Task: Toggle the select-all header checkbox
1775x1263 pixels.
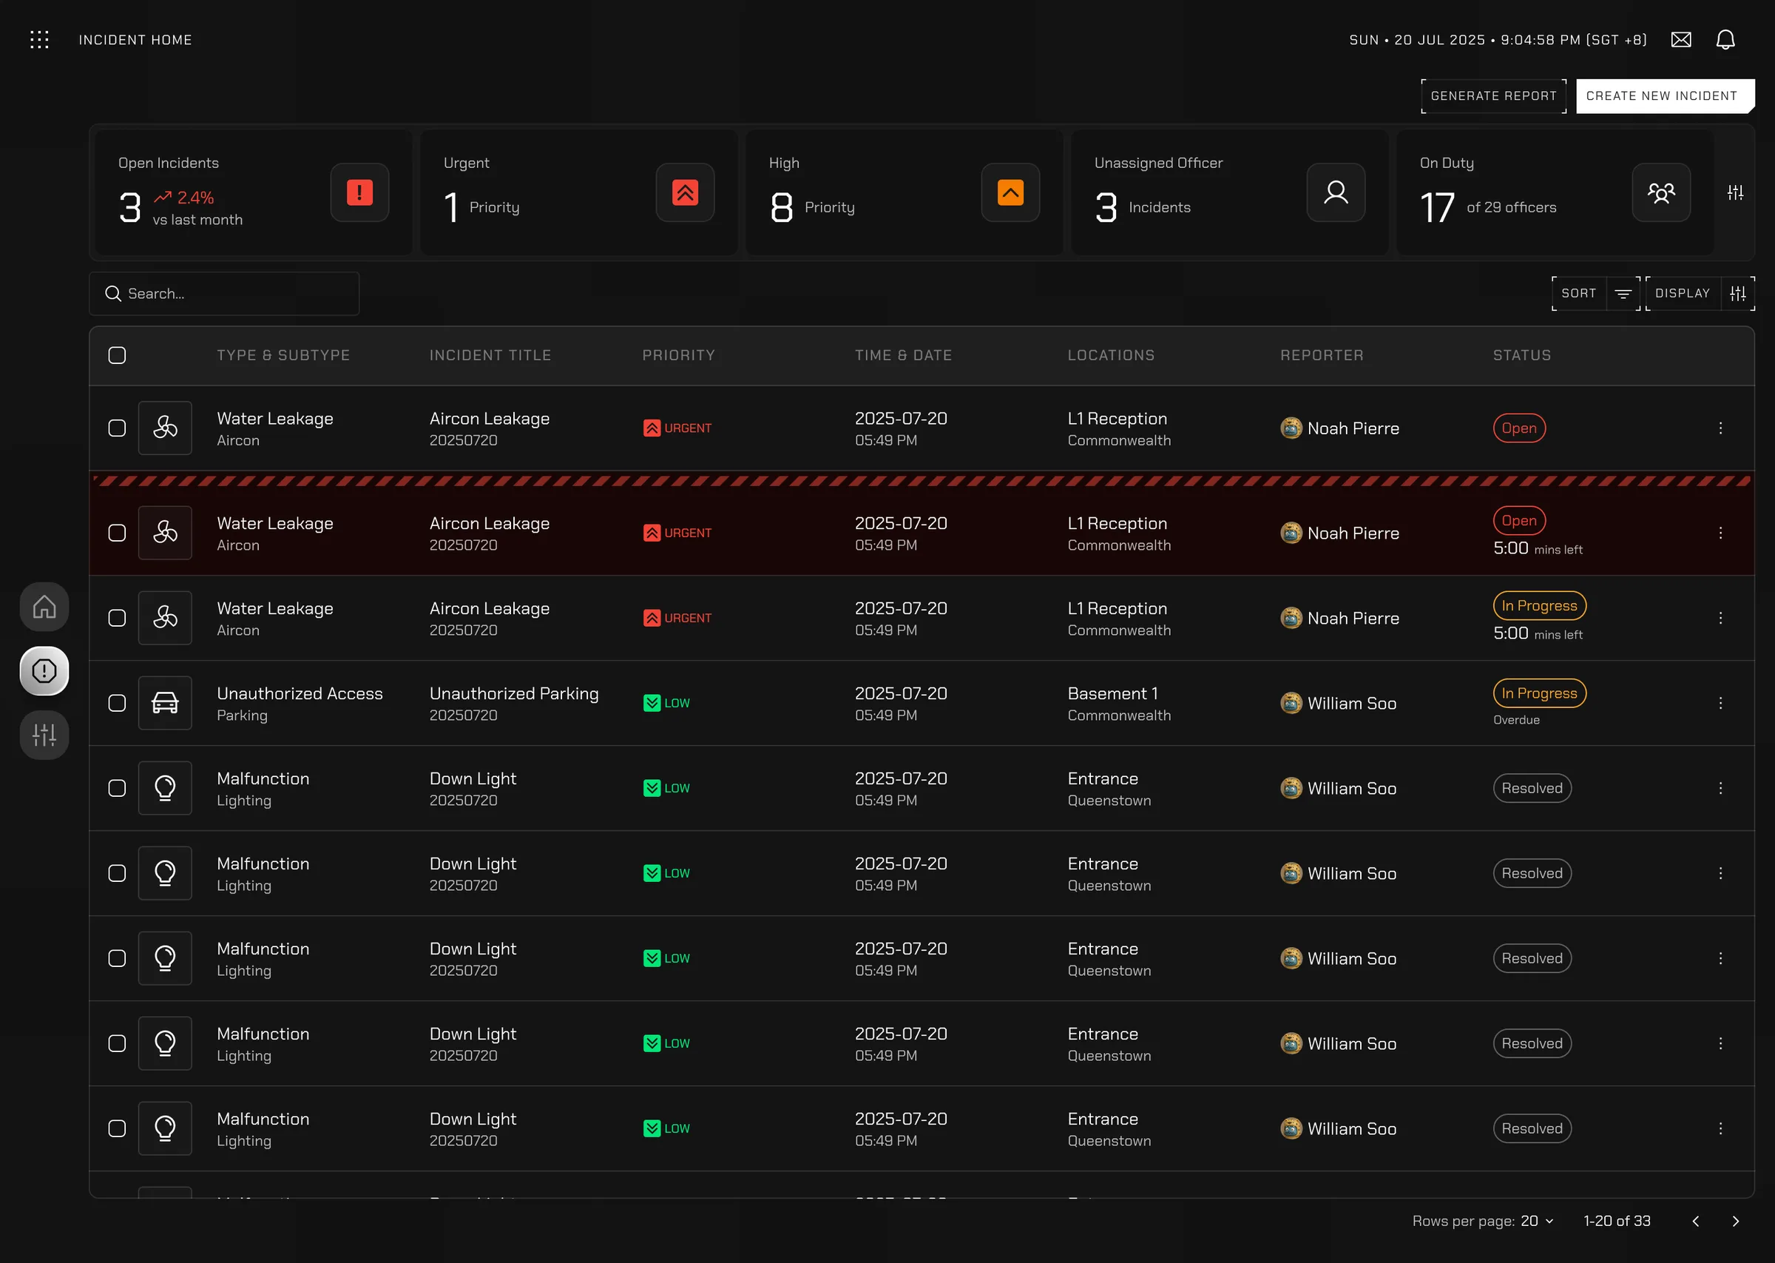Action: [x=117, y=355]
